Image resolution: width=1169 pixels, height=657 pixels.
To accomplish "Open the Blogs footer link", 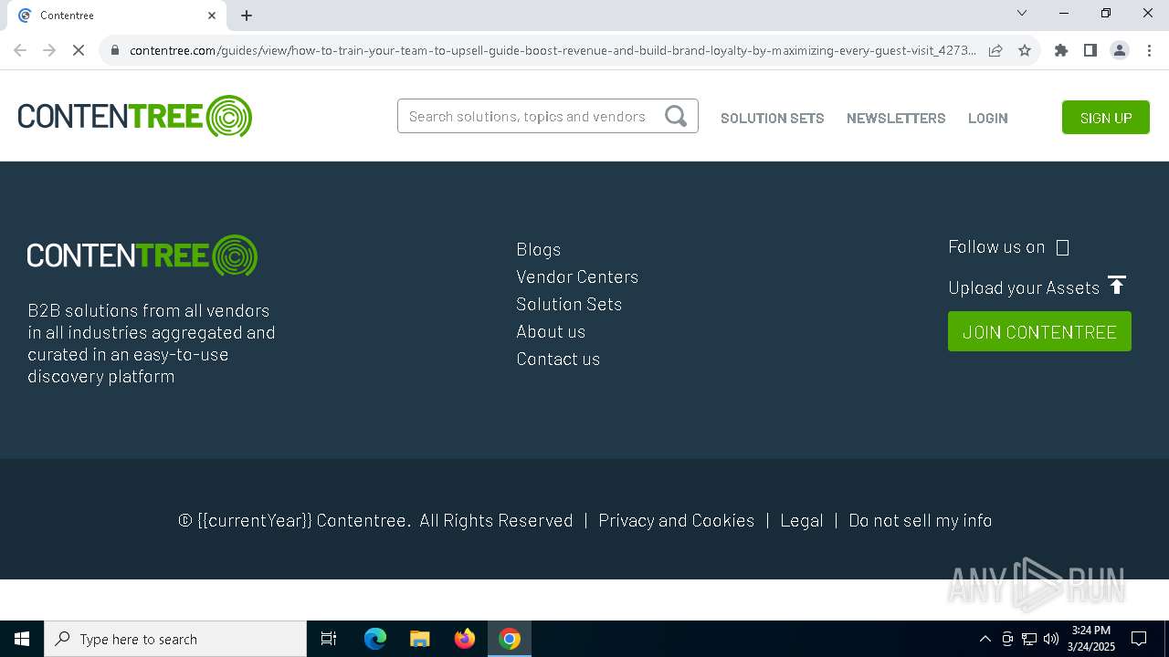I will coord(538,249).
